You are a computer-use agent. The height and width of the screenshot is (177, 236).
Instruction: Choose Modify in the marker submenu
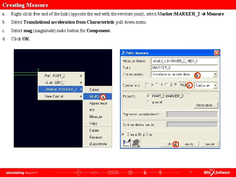pos(97,96)
